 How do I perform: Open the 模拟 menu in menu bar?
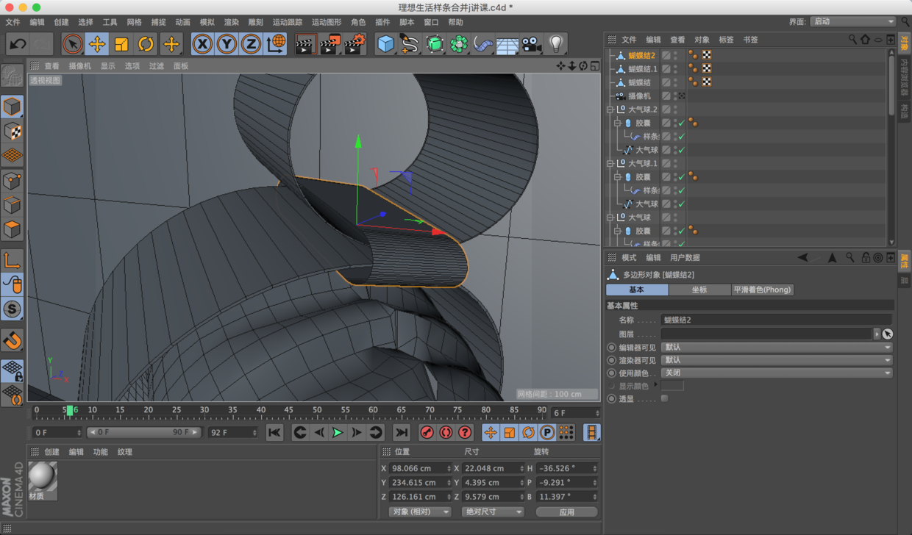[207, 22]
